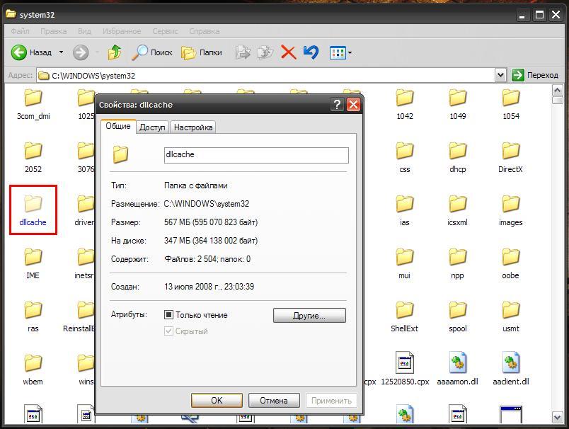Select the ras folder
569x429 pixels.
coord(33,317)
